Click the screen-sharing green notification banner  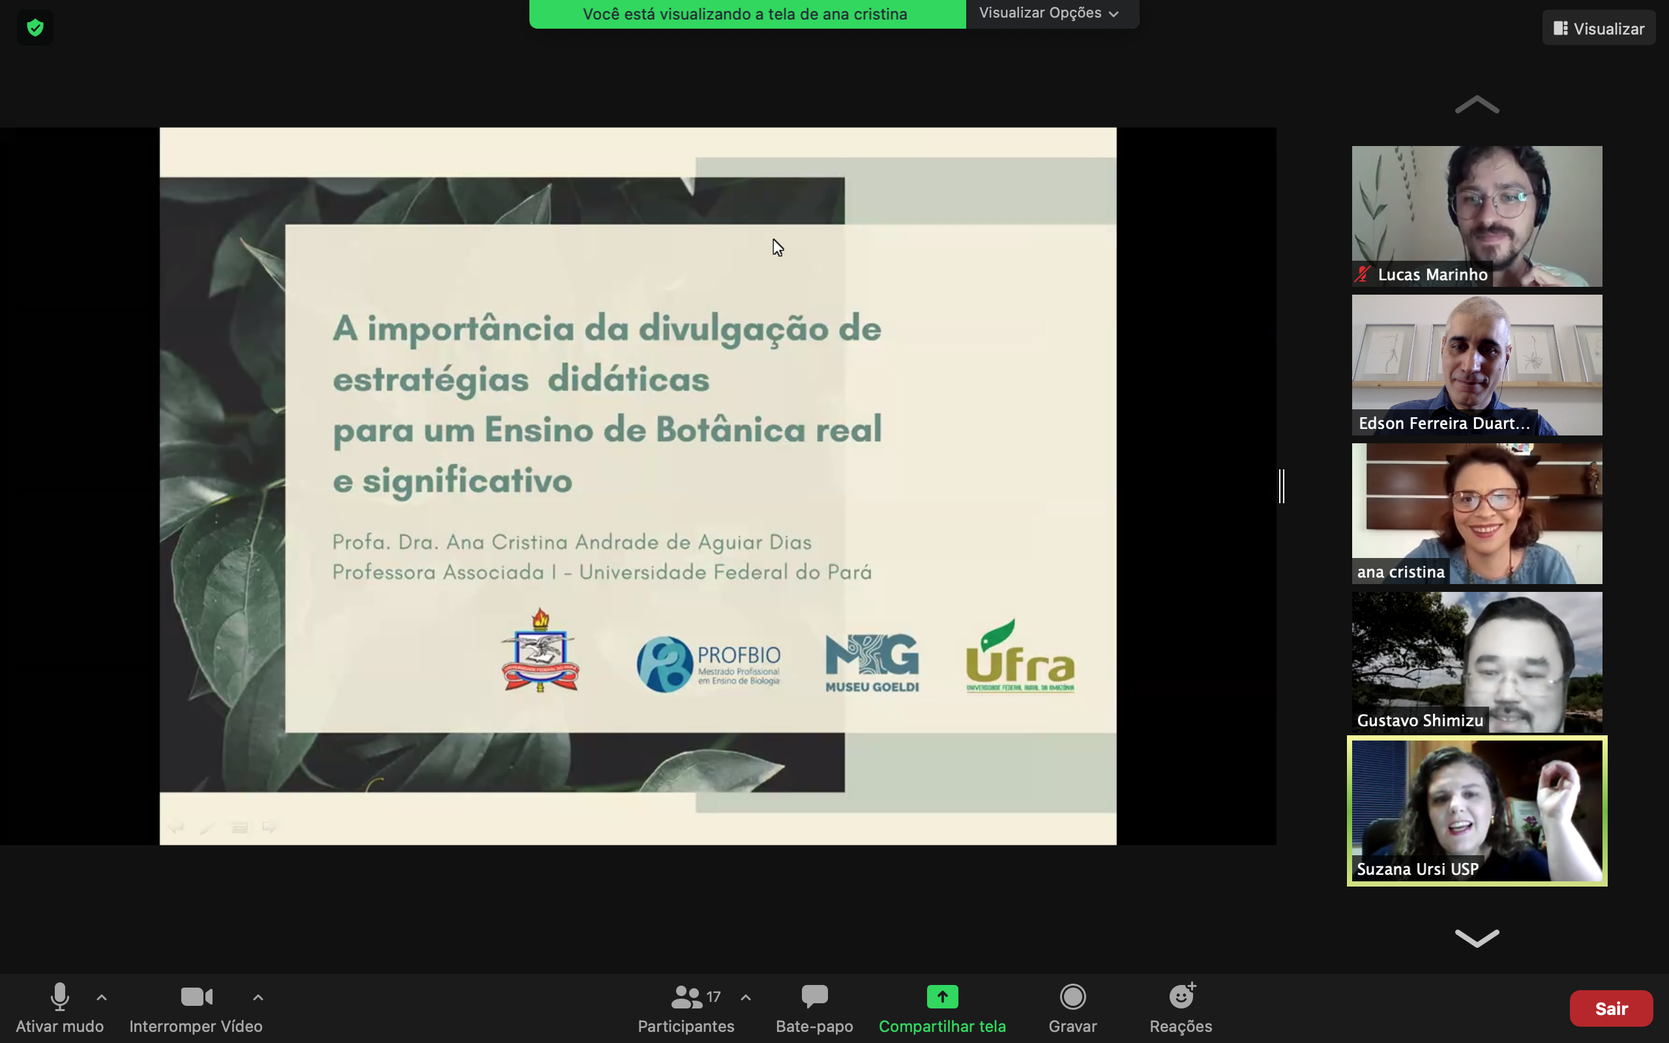(746, 14)
